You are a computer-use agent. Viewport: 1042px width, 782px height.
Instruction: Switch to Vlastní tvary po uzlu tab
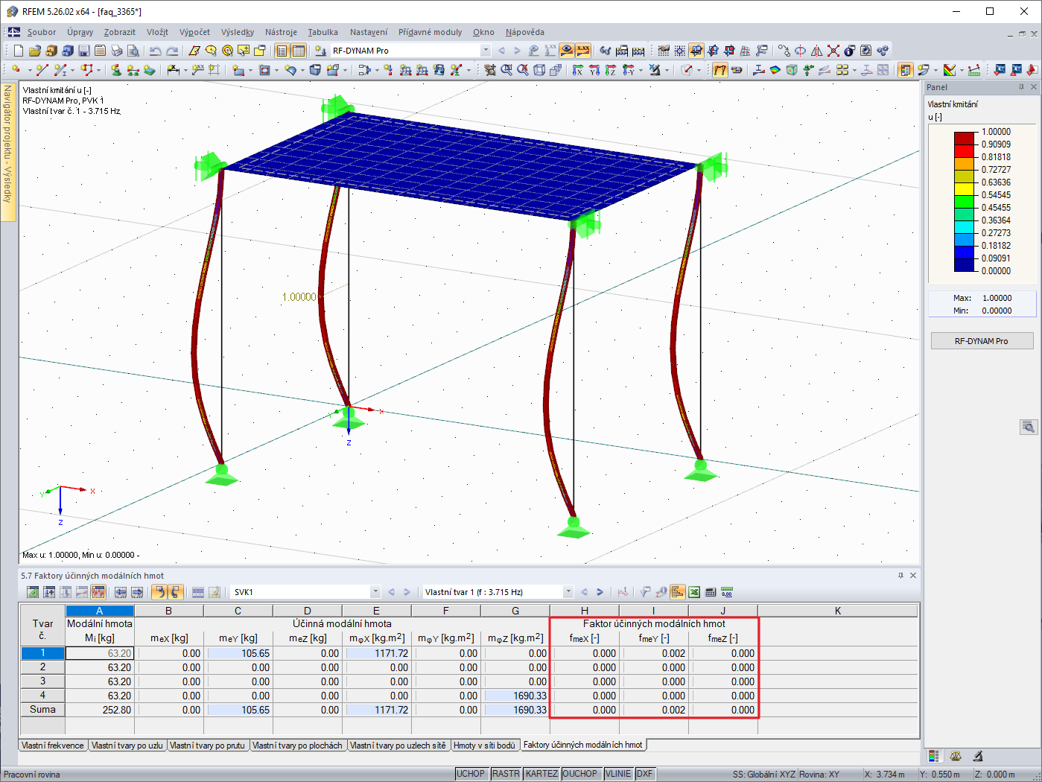point(127,746)
